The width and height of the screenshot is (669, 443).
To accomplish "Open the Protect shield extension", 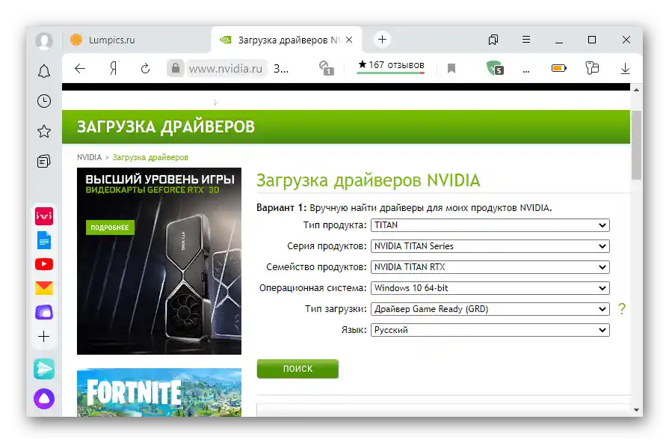I will coord(495,68).
